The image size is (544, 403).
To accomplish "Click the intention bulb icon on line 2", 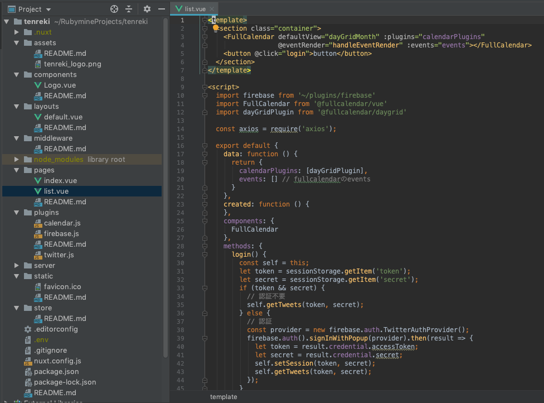I will pyautogui.click(x=216, y=28).
